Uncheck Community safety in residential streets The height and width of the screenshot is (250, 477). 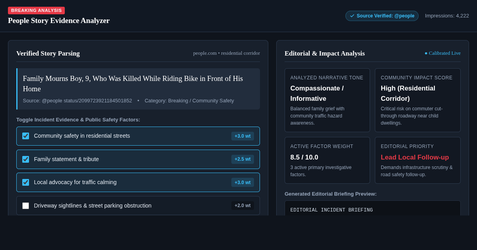coord(25,136)
